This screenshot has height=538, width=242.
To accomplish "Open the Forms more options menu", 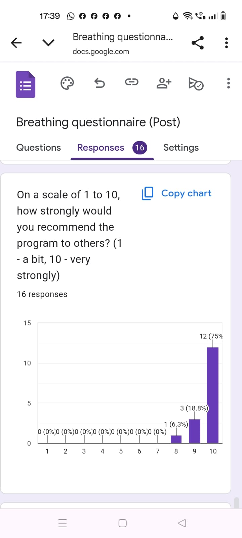I will tap(229, 83).
